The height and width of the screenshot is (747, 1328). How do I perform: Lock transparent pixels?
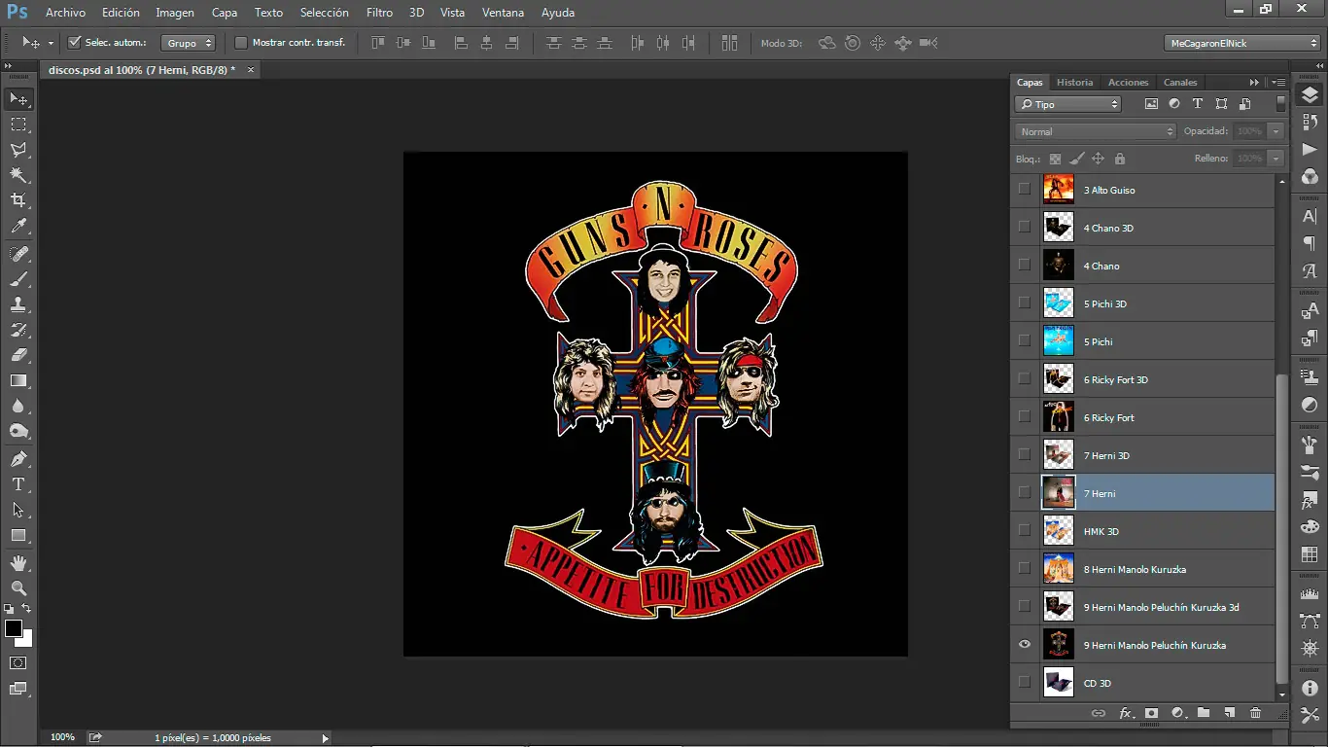point(1055,159)
